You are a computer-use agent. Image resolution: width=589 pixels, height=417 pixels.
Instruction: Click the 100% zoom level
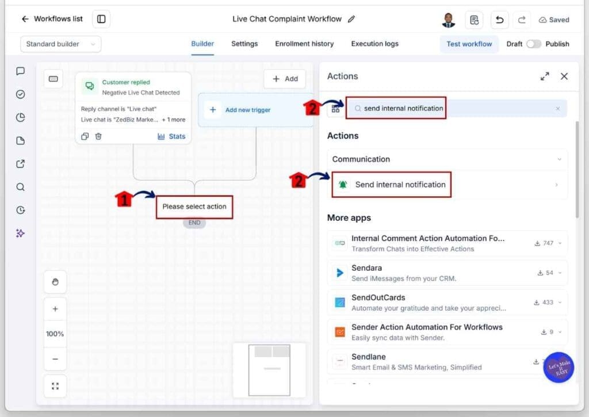(55, 334)
